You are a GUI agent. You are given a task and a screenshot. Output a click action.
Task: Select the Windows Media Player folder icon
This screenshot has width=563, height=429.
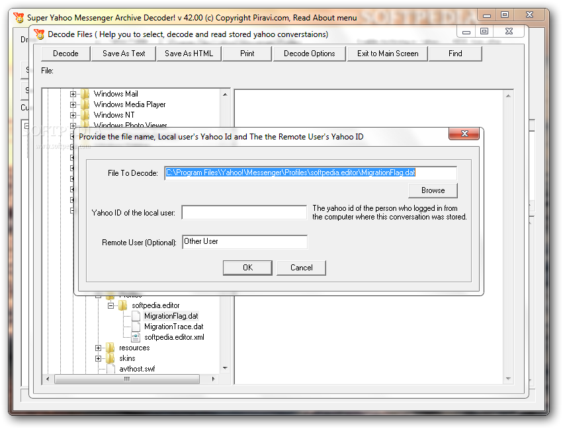85,104
